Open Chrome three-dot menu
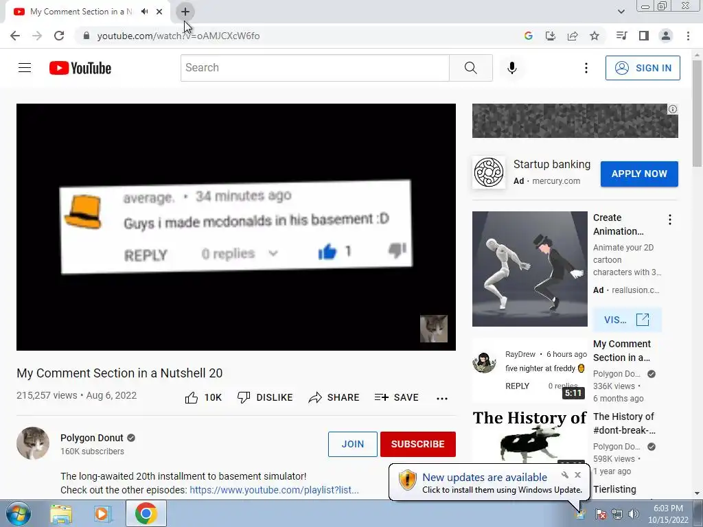The height and width of the screenshot is (527, 703). click(x=688, y=36)
